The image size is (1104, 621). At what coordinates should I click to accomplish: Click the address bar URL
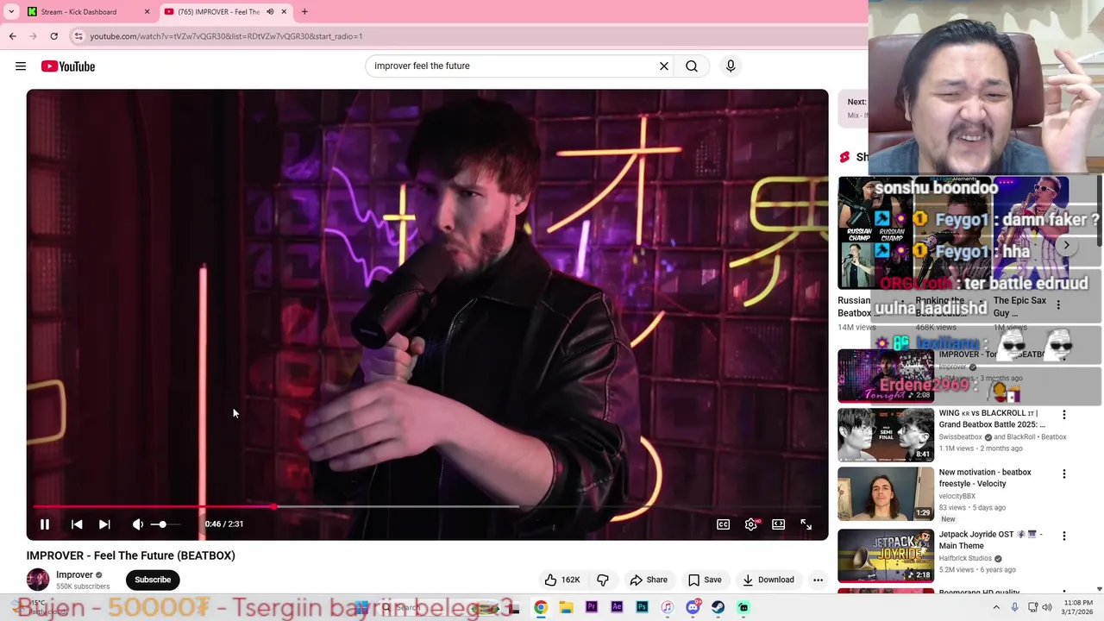(226, 36)
